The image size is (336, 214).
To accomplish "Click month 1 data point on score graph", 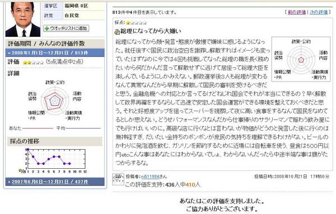I will tap(28, 149).
